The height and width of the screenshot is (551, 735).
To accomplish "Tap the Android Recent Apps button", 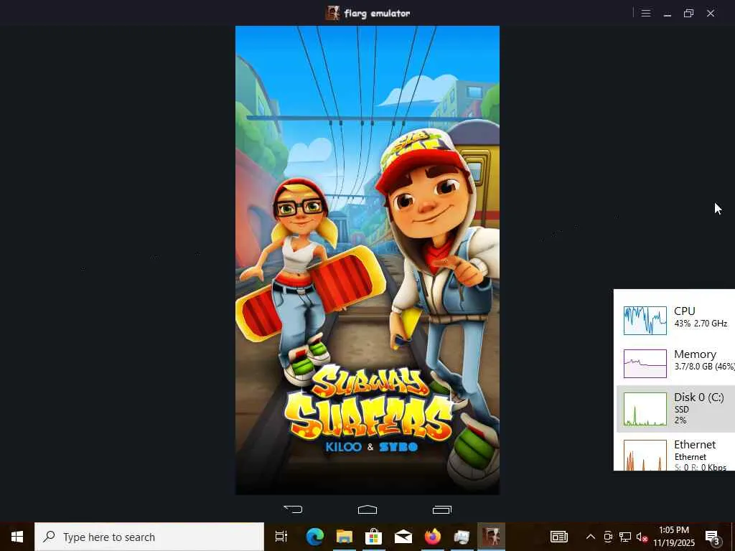I will [x=441, y=509].
